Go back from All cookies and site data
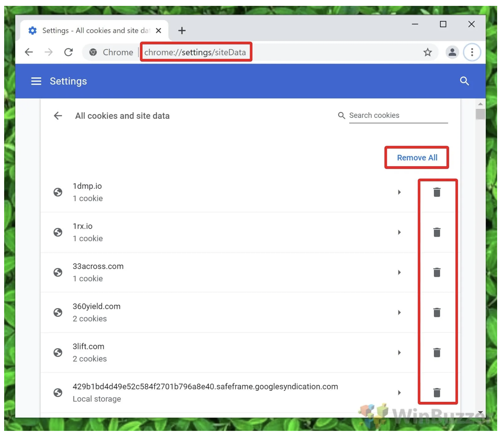 [58, 116]
